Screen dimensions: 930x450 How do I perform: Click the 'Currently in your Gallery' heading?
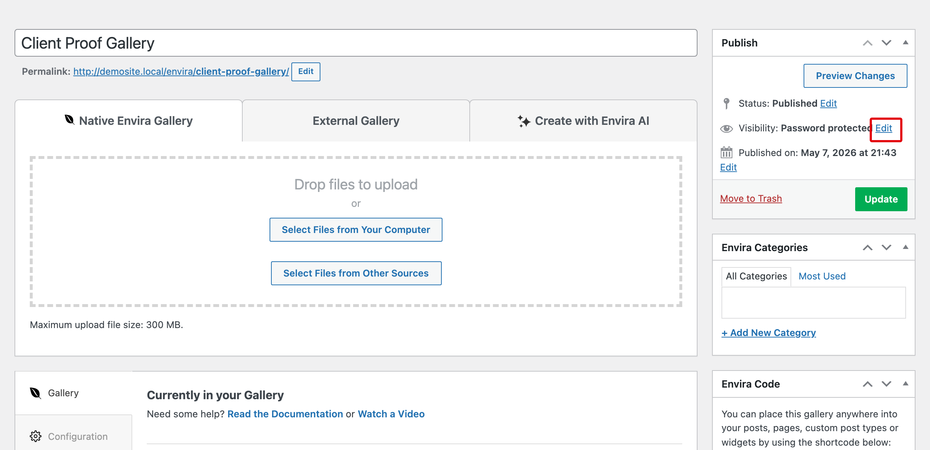[215, 395]
